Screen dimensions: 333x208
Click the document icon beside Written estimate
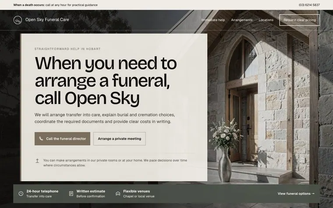coord(71,194)
